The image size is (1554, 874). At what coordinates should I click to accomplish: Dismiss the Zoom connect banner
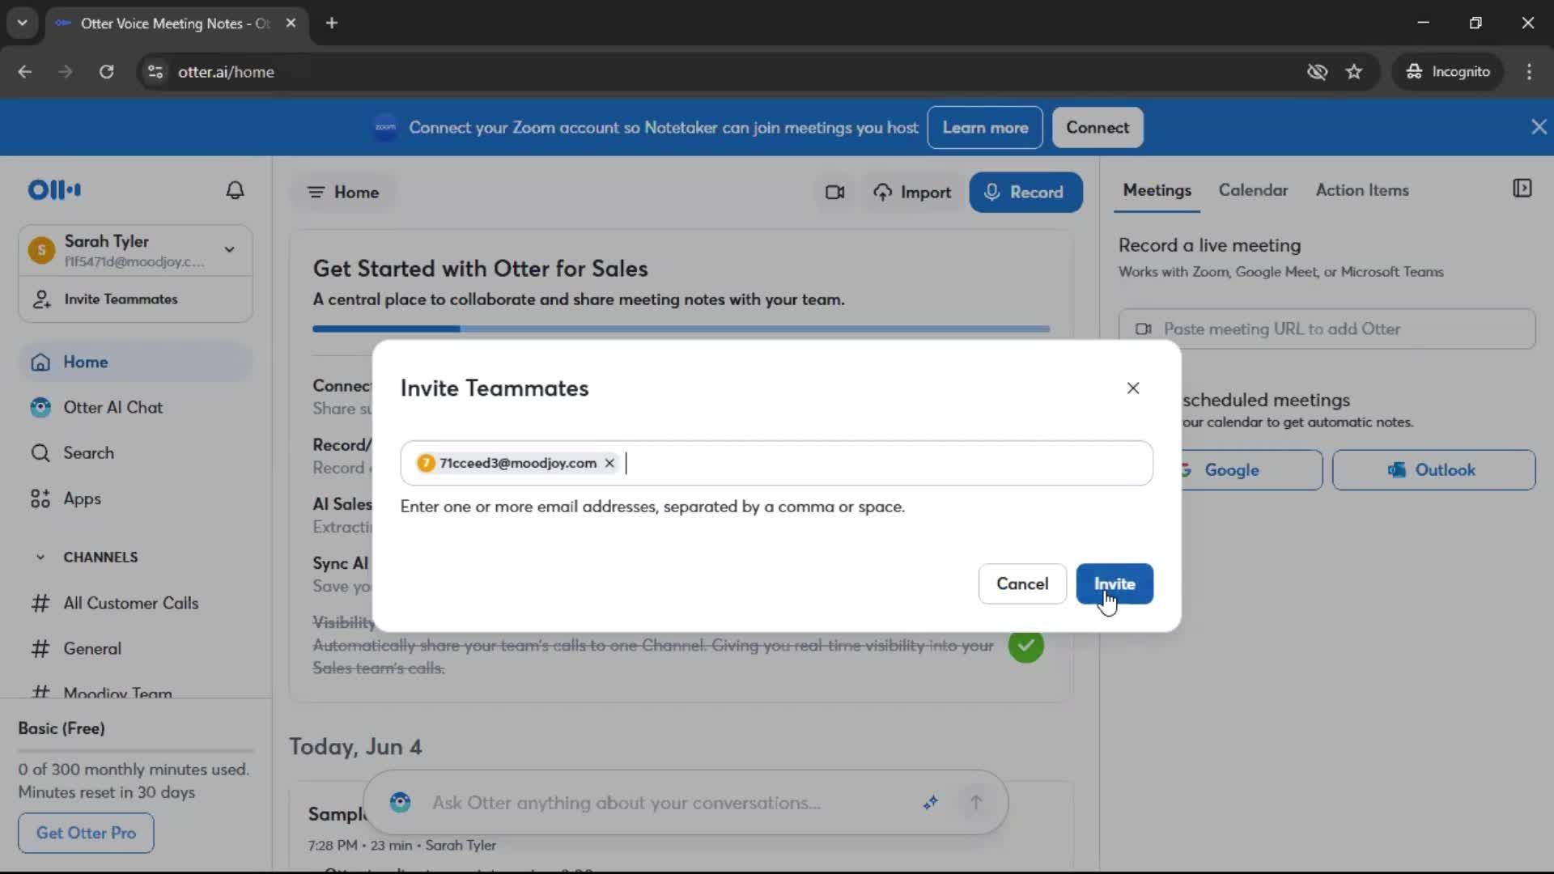(1539, 127)
